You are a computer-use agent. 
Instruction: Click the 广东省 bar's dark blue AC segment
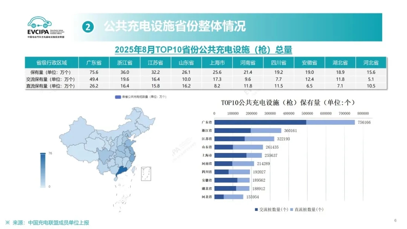pos(260,122)
